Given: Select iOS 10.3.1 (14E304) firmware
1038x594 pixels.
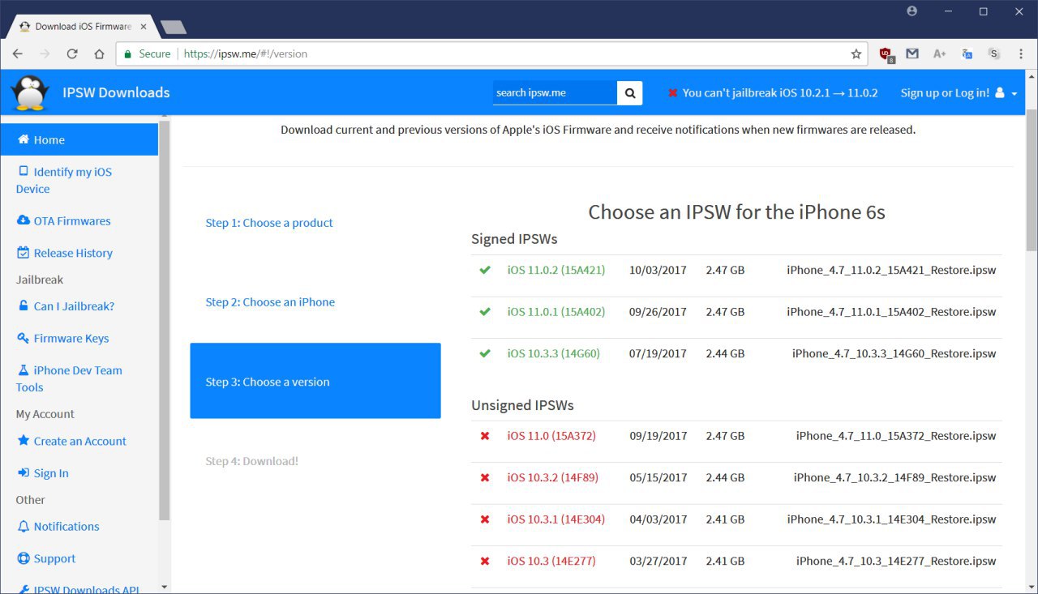Looking at the screenshot, I should (556, 519).
